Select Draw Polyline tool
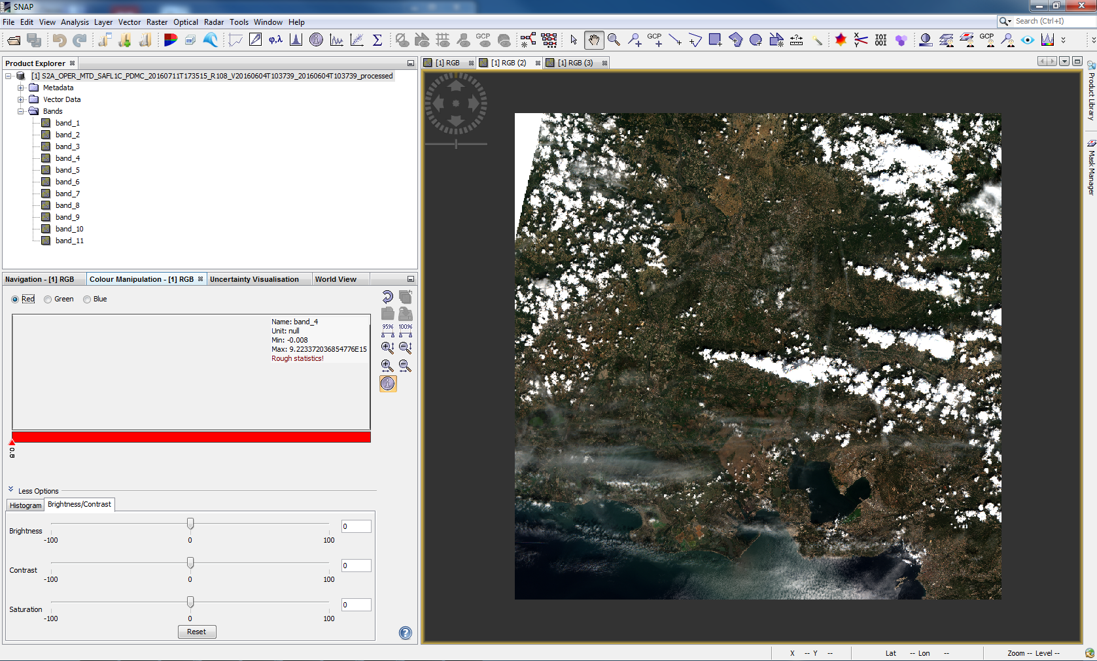The width and height of the screenshot is (1097, 661). click(x=695, y=41)
